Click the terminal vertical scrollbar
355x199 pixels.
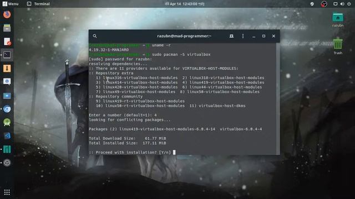point(278,99)
